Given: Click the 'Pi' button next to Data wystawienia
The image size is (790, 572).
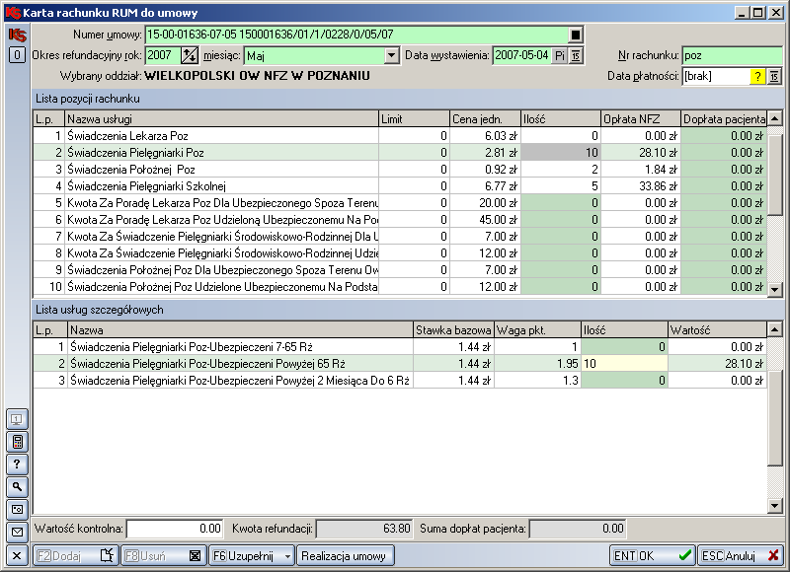Looking at the screenshot, I should coord(560,55).
